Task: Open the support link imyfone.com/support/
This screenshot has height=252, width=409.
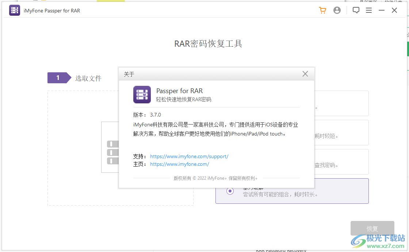Action: tap(189, 157)
